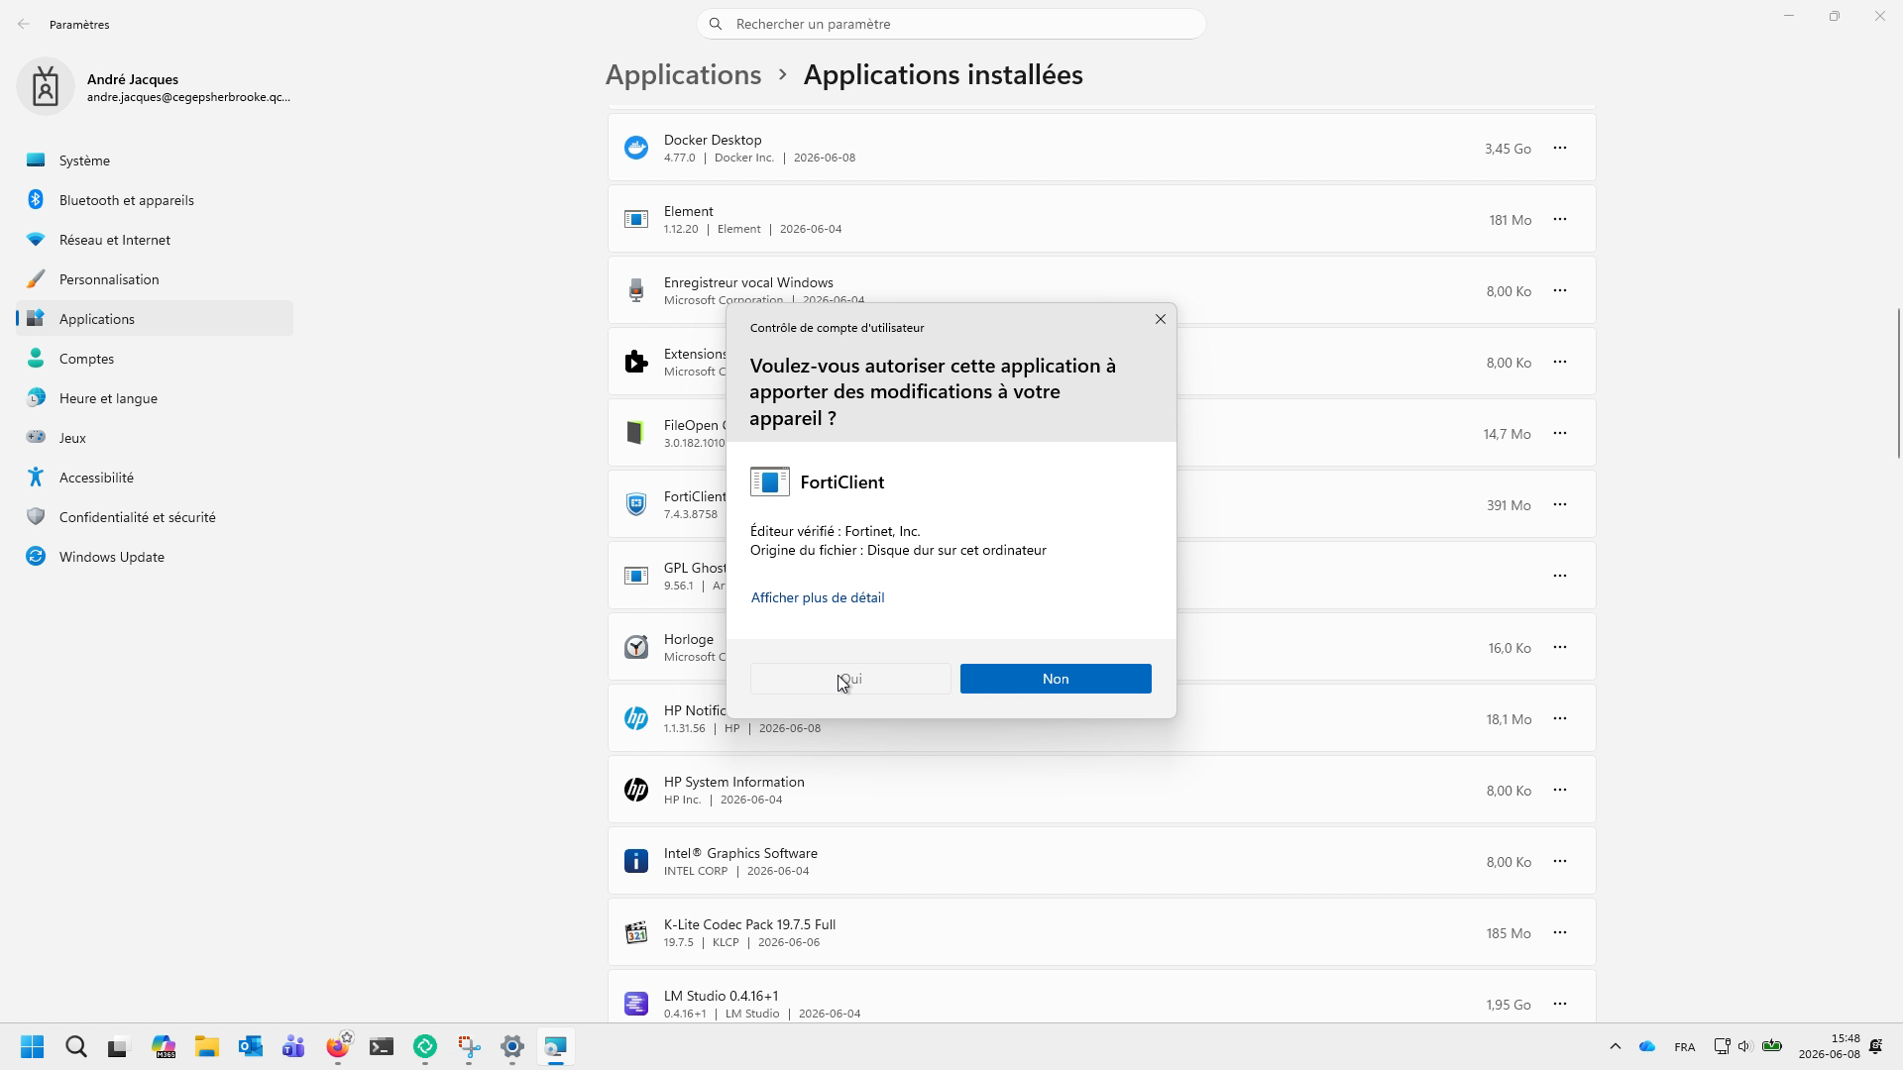Screen dimensions: 1903x1070
Task: Open the clock showing 15:48
Action: click(x=1830, y=1047)
